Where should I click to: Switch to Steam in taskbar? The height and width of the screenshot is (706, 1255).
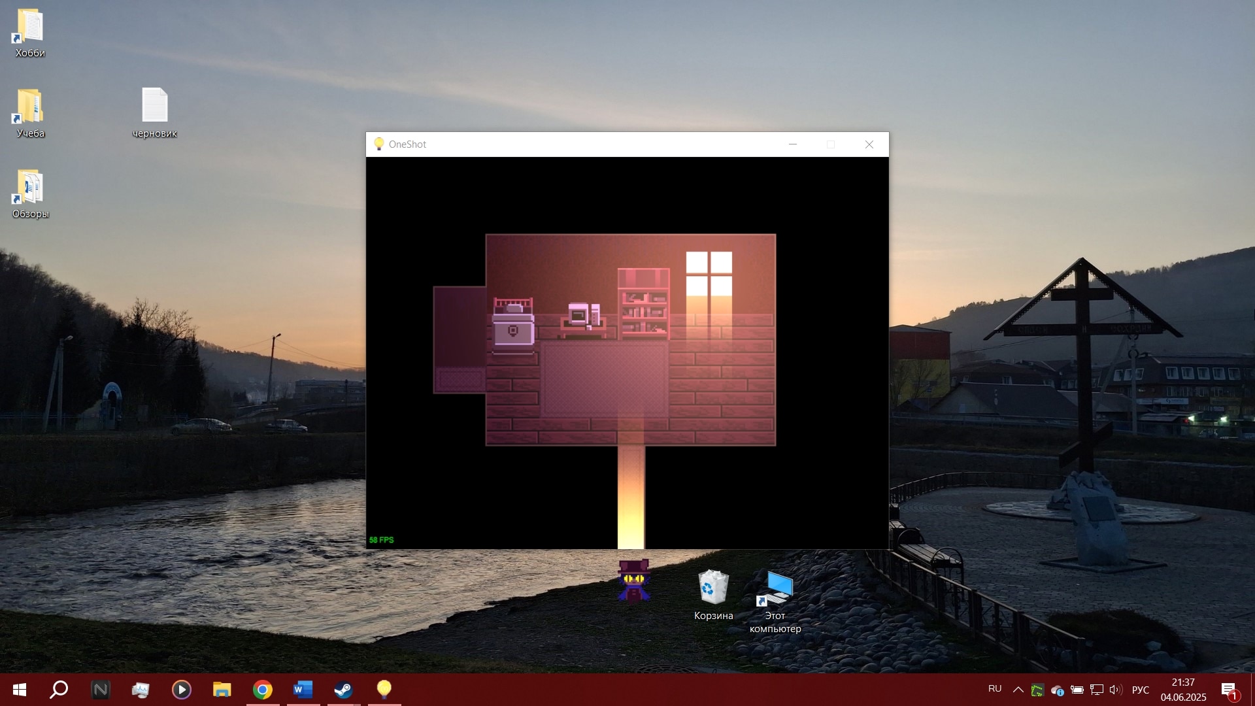click(x=344, y=690)
